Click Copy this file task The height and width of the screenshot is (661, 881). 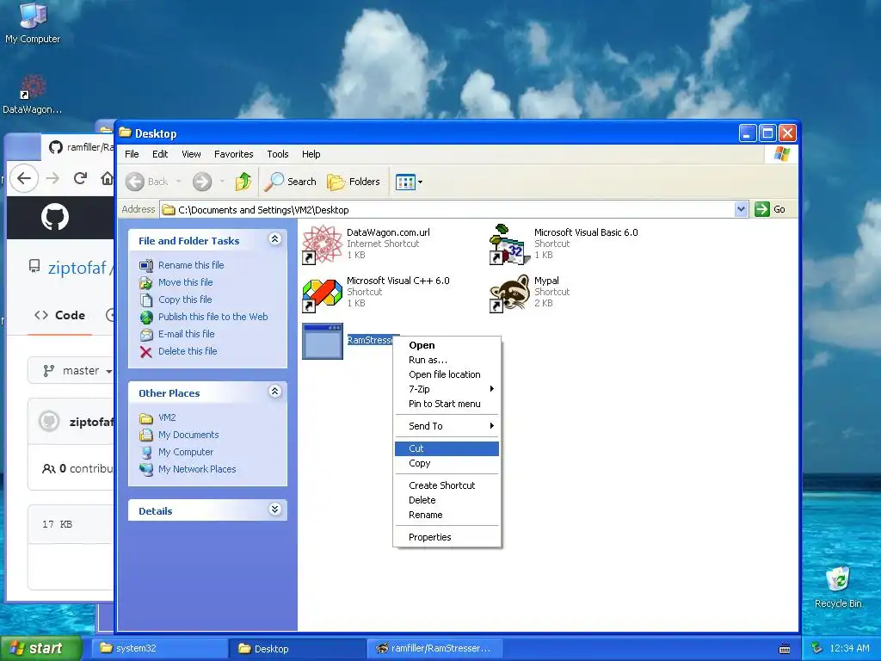coord(185,300)
